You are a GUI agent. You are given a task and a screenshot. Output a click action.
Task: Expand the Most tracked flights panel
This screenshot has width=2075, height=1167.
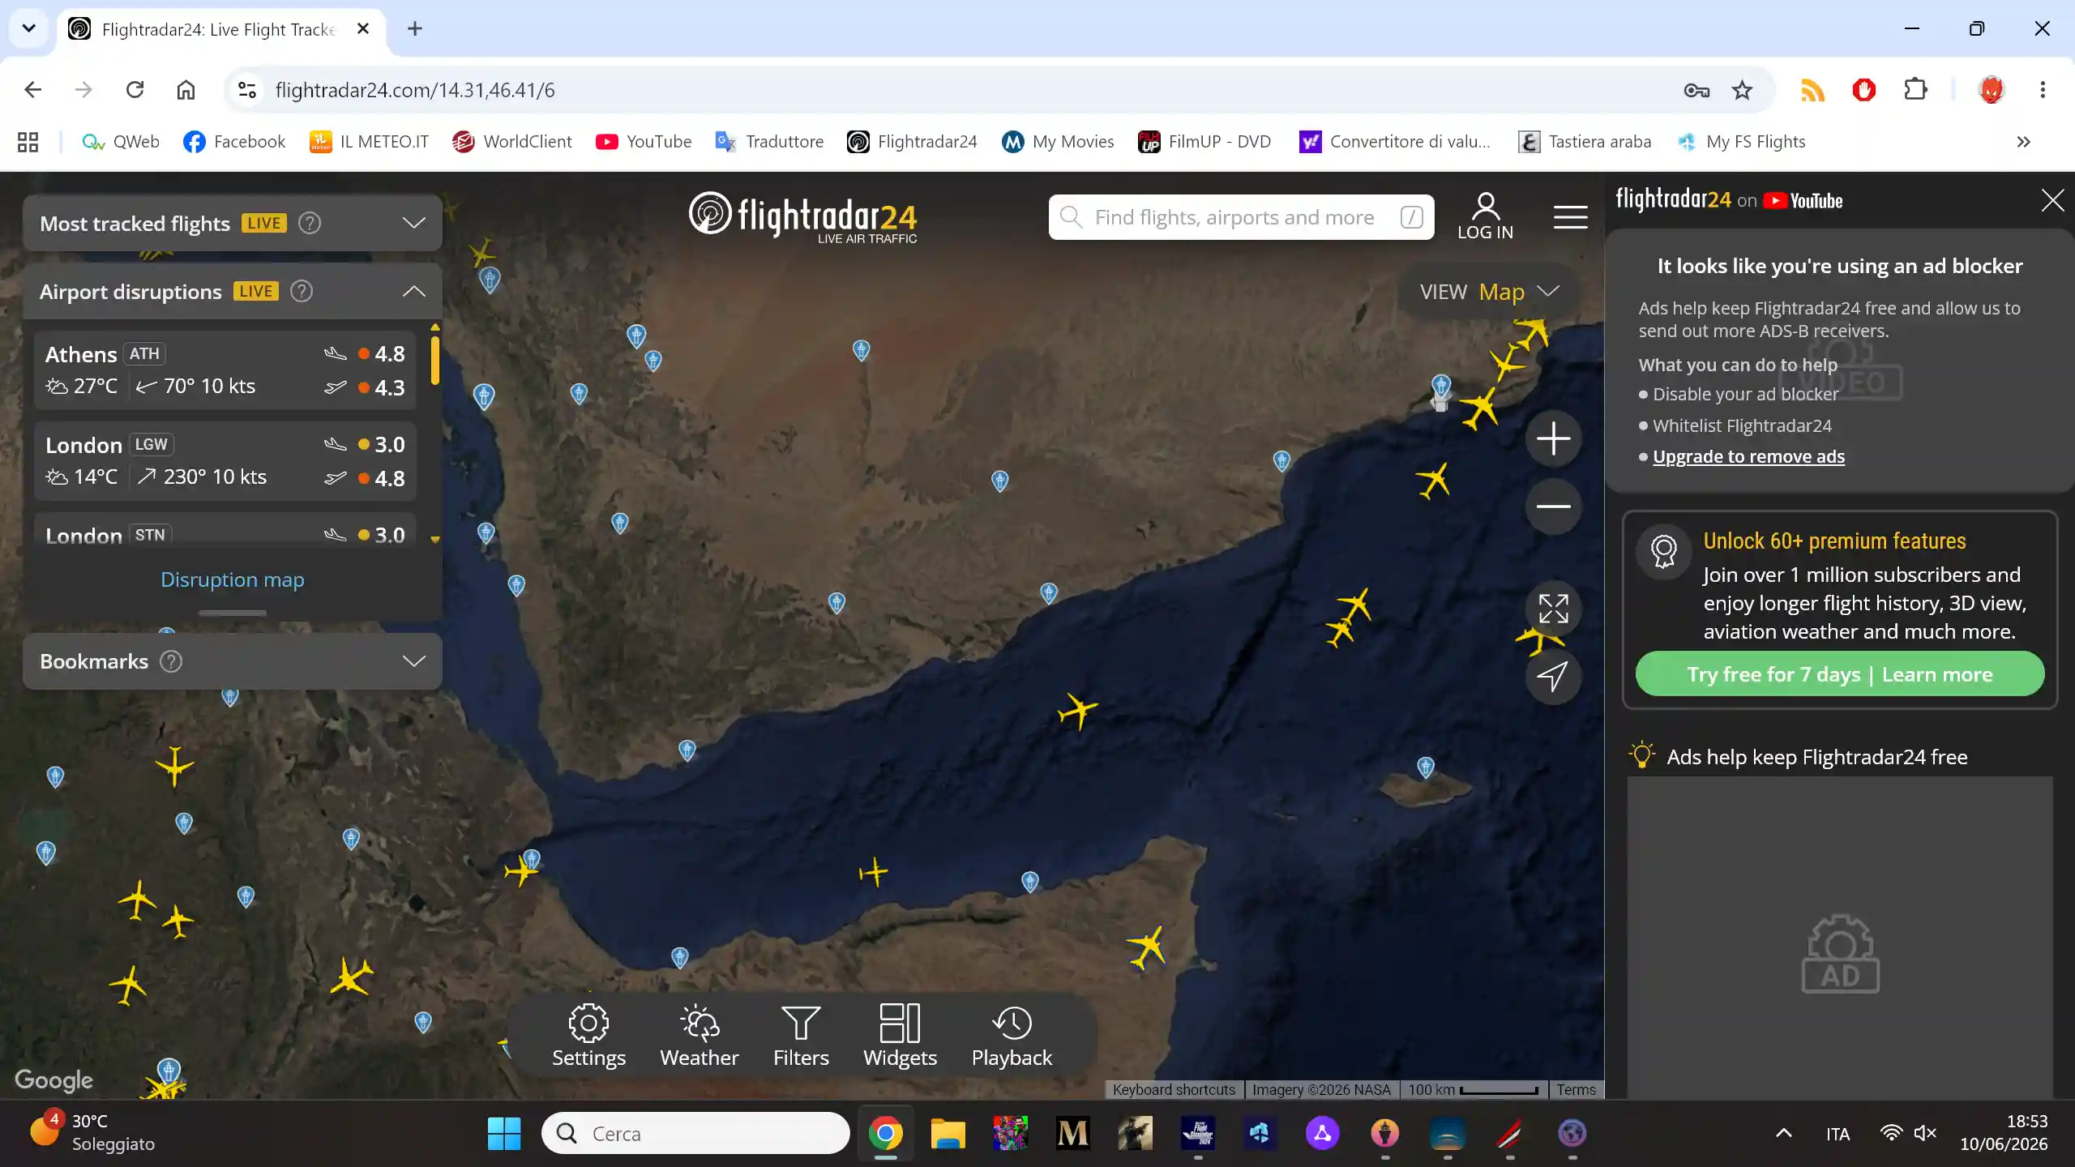[413, 223]
